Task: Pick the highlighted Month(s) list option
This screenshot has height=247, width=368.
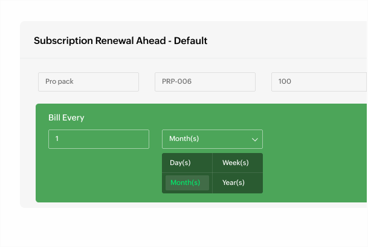Action: tap(186, 183)
